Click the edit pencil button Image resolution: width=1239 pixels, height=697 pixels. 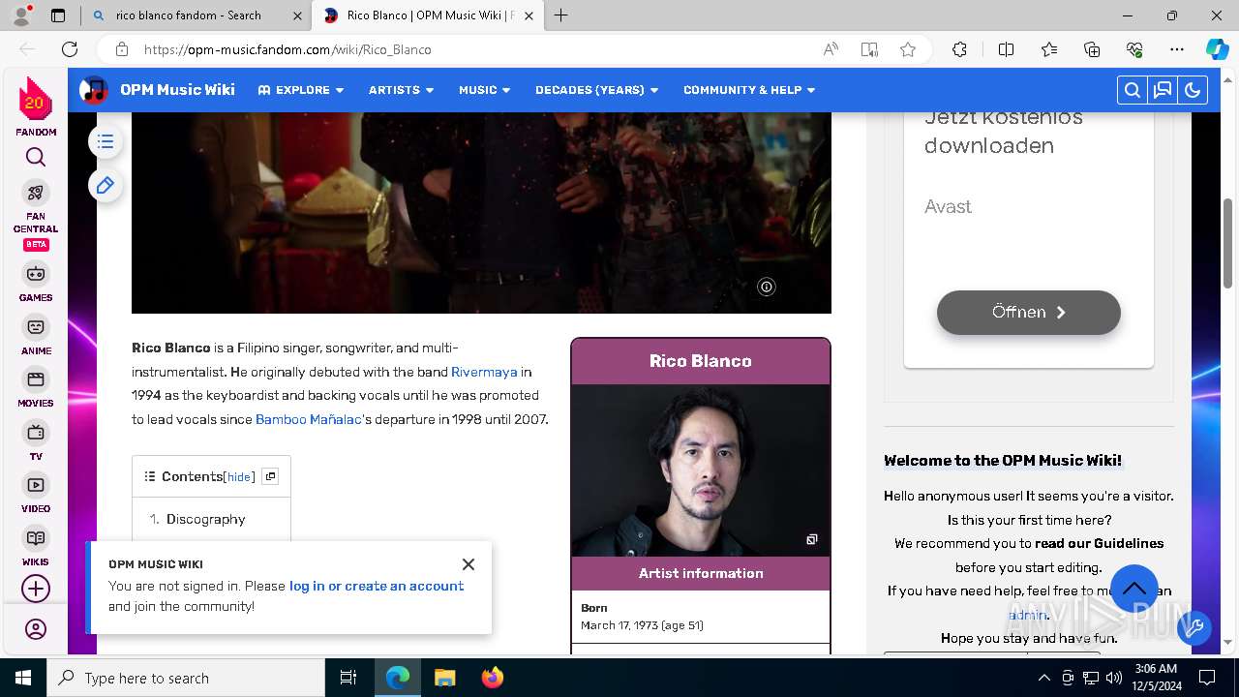[106, 185]
